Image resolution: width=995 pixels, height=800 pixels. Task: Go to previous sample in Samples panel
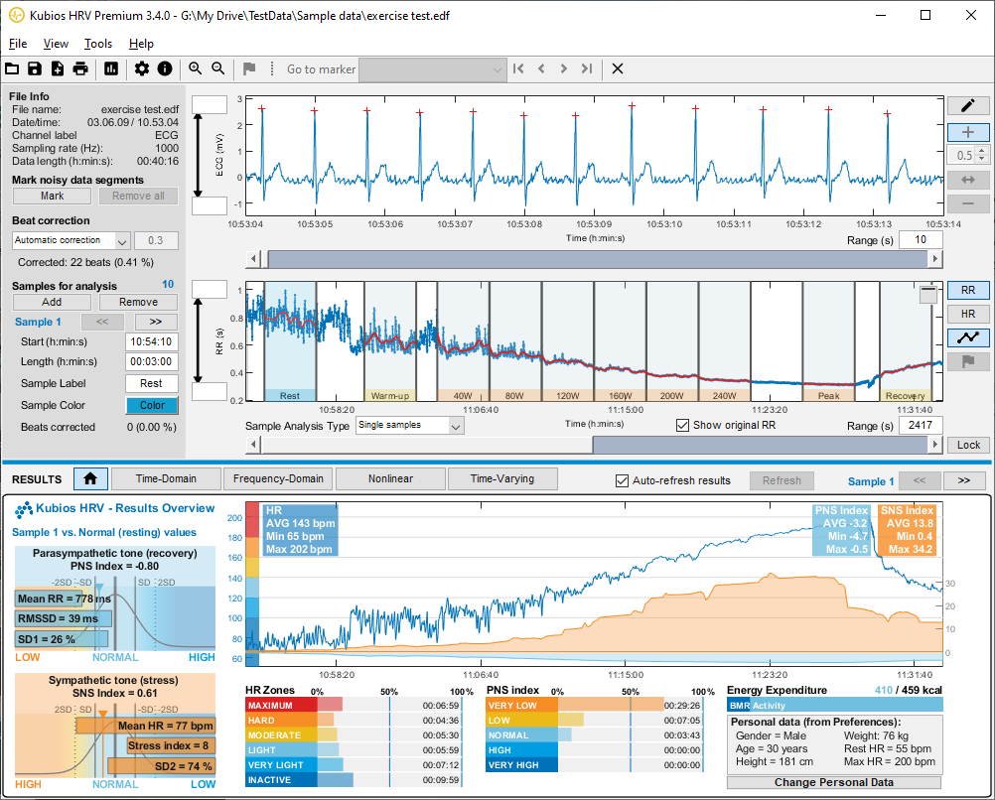(102, 322)
